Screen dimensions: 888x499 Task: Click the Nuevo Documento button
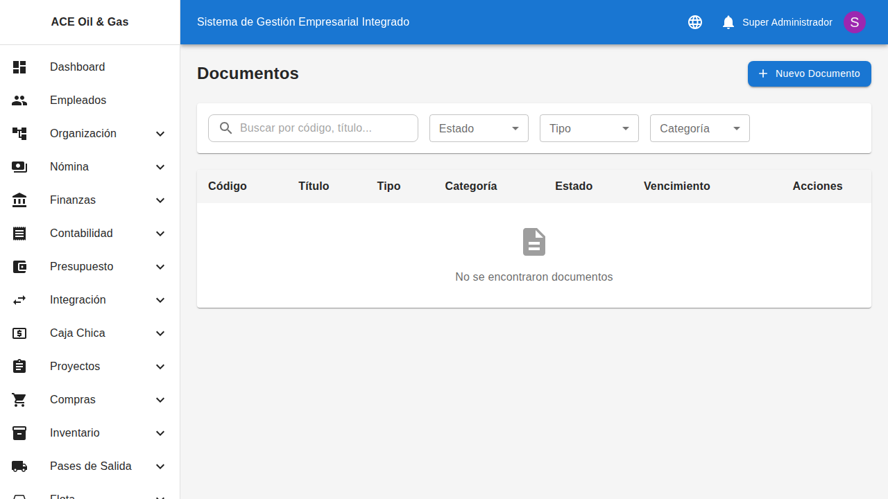click(x=809, y=73)
